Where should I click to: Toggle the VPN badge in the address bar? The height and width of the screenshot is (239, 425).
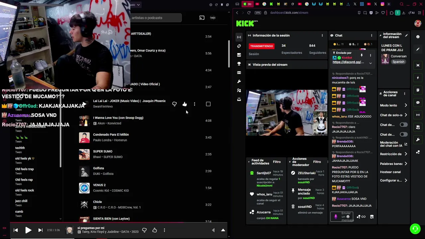tap(258, 13)
